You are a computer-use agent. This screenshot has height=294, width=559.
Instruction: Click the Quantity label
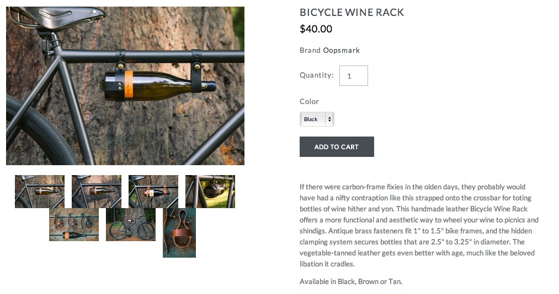(x=317, y=75)
